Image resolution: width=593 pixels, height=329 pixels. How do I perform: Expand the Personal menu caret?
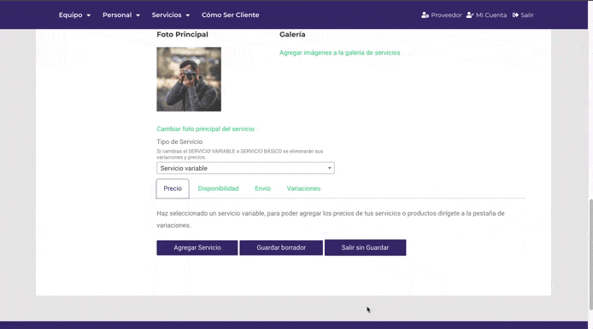coord(138,15)
